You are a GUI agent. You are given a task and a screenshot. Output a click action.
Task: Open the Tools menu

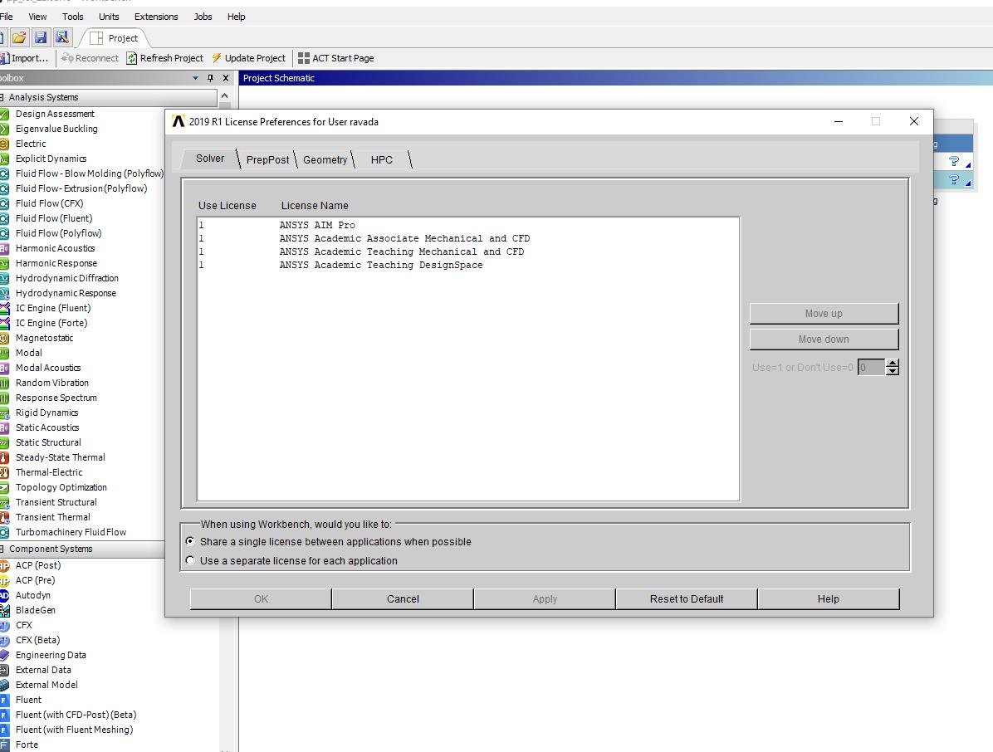[x=73, y=17]
